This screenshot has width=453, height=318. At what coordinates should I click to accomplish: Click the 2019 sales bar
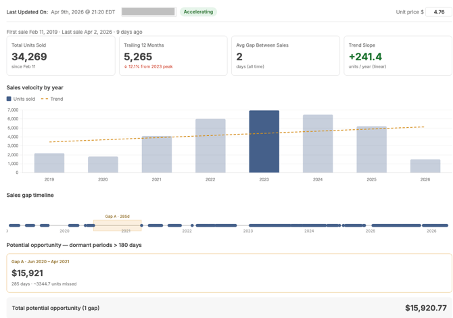pos(49,162)
